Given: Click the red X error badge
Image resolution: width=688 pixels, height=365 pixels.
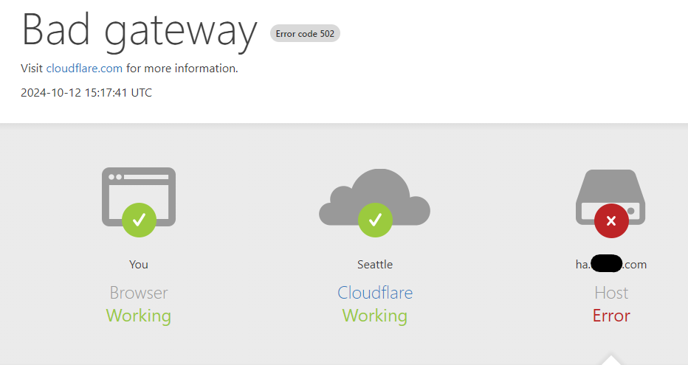Looking at the screenshot, I should pyautogui.click(x=611, y=220).
